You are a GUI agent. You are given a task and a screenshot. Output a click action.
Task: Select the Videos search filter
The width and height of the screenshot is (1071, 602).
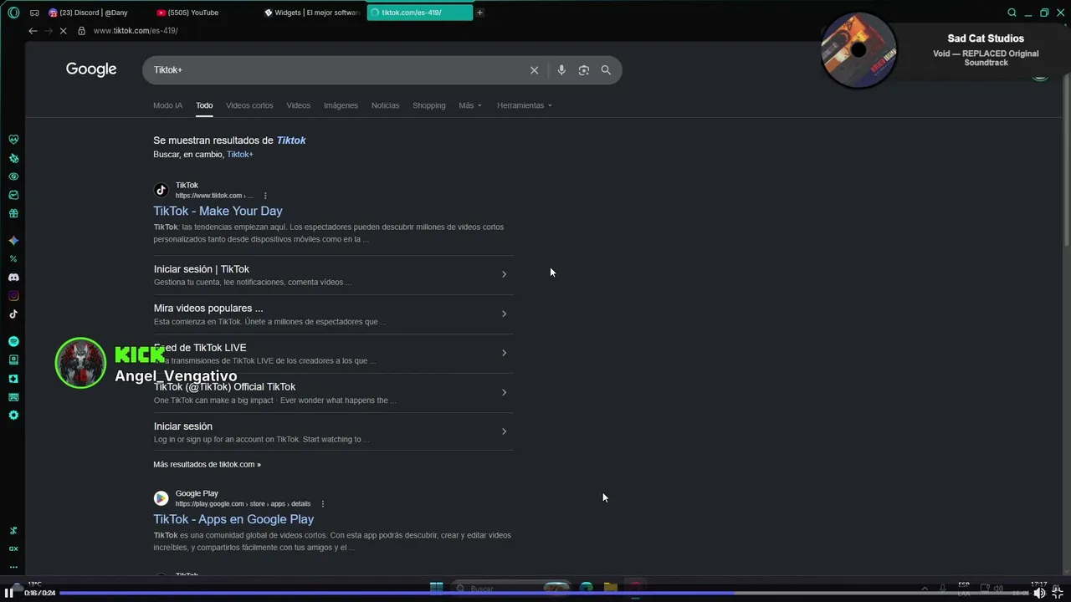coord(298,105)
